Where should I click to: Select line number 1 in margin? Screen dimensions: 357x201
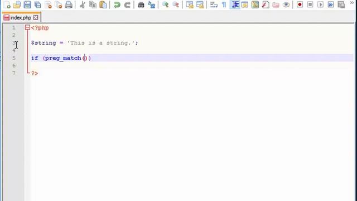click(x=13, y=27)
